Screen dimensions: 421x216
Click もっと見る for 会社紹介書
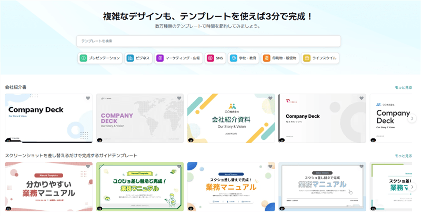coord(403,87)
